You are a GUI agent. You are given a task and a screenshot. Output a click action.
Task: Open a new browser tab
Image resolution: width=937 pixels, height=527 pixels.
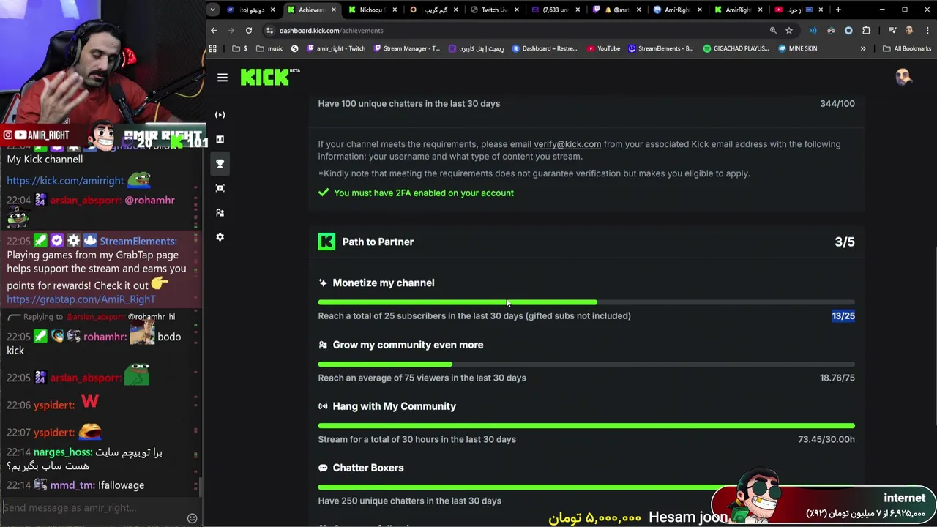(x=838, y=10)
